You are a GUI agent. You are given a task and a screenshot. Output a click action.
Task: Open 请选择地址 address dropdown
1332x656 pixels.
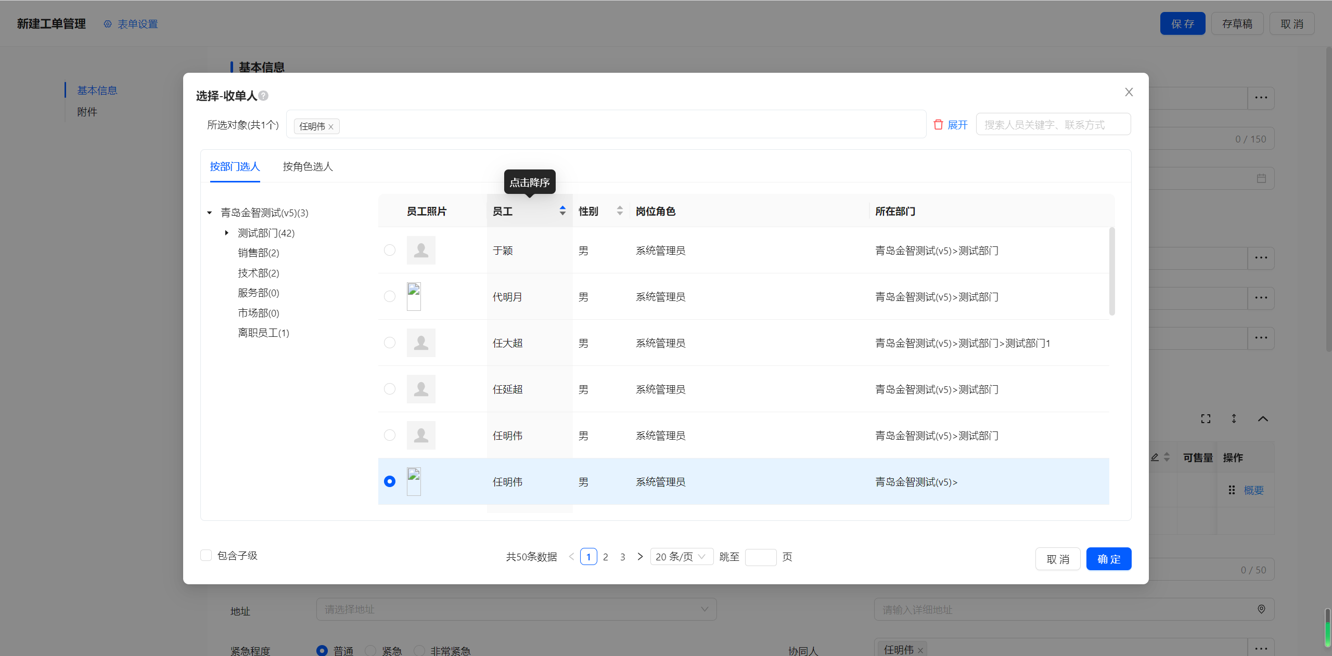516,609
